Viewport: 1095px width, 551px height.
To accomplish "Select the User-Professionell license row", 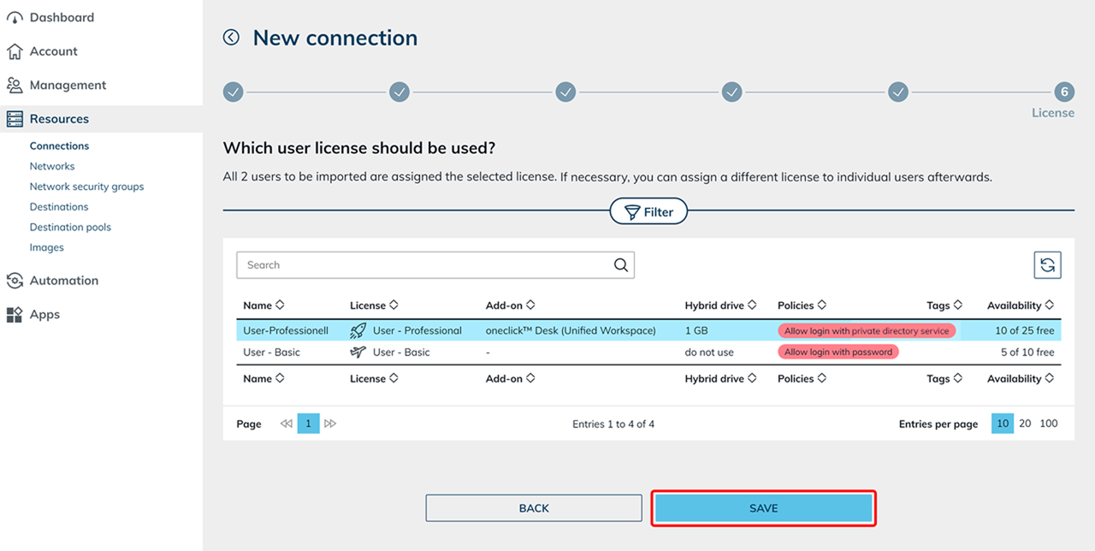I will tap(648, 330).
